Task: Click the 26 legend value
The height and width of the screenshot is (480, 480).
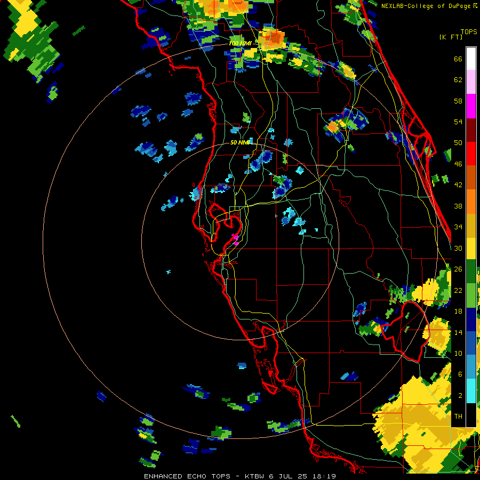Action: click(458, 269)
